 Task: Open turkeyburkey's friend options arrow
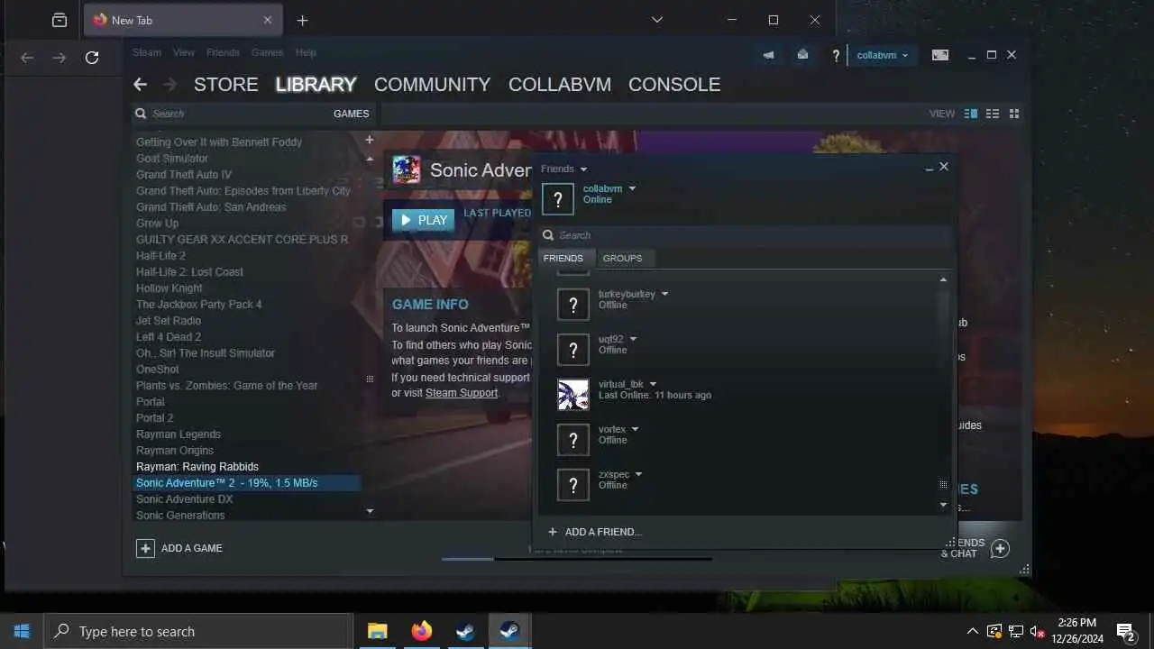[665, 294]
